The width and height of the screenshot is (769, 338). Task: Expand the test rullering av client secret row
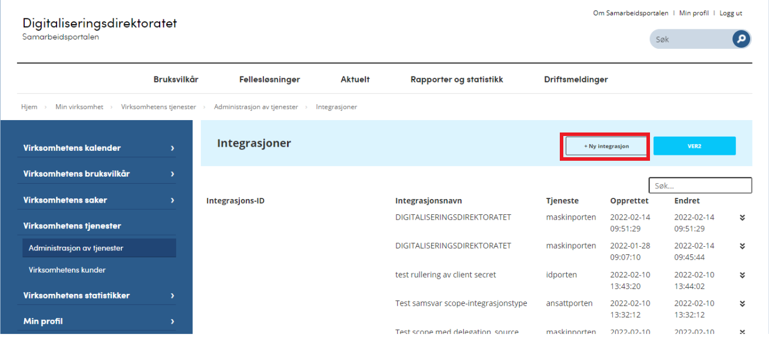coord(742,275)
